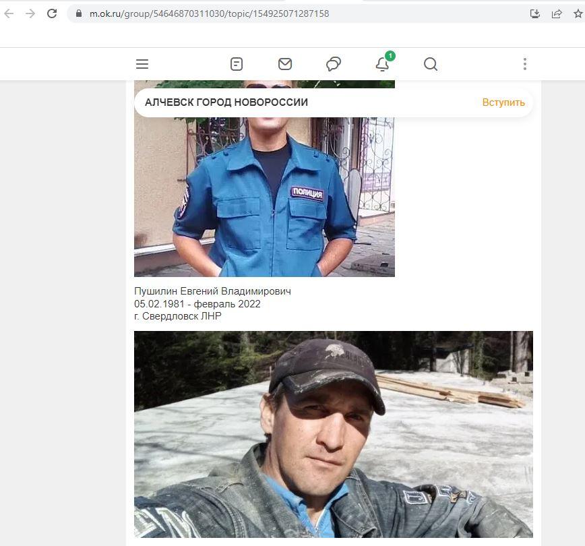Open the feed icon
Image resolution: width=585 pixels, height=546 pixels.
tap(237, 64)
